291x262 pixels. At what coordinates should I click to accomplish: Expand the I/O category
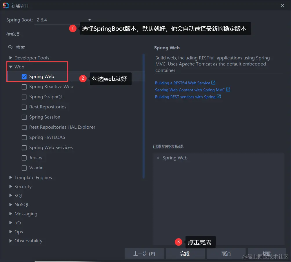[10, 223]
